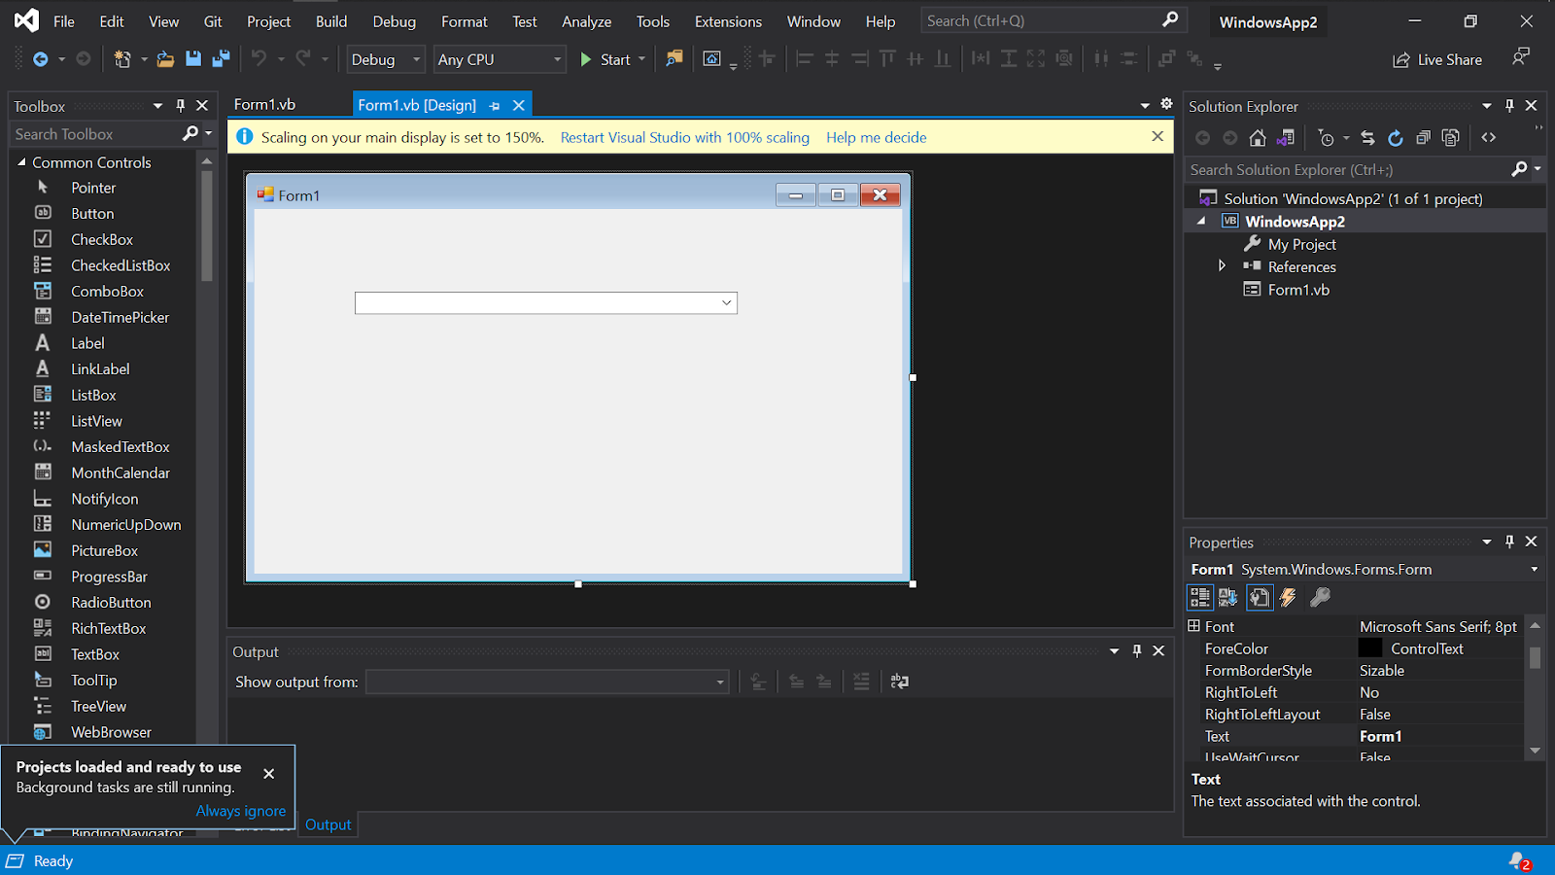The width and height of the screenshot is (1555, 875).
Task: Toggle auto-hide pin on the Properties panel
Action: click(x=1509, y=542)
